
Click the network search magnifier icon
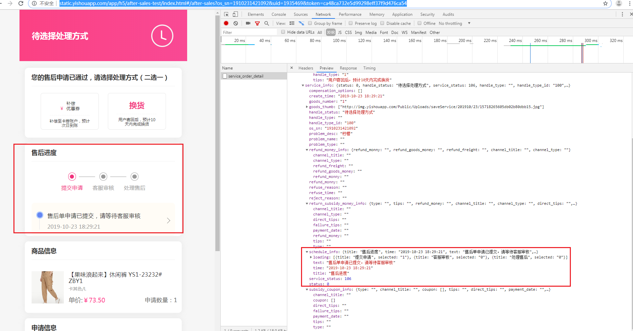[x=267, y=23]
